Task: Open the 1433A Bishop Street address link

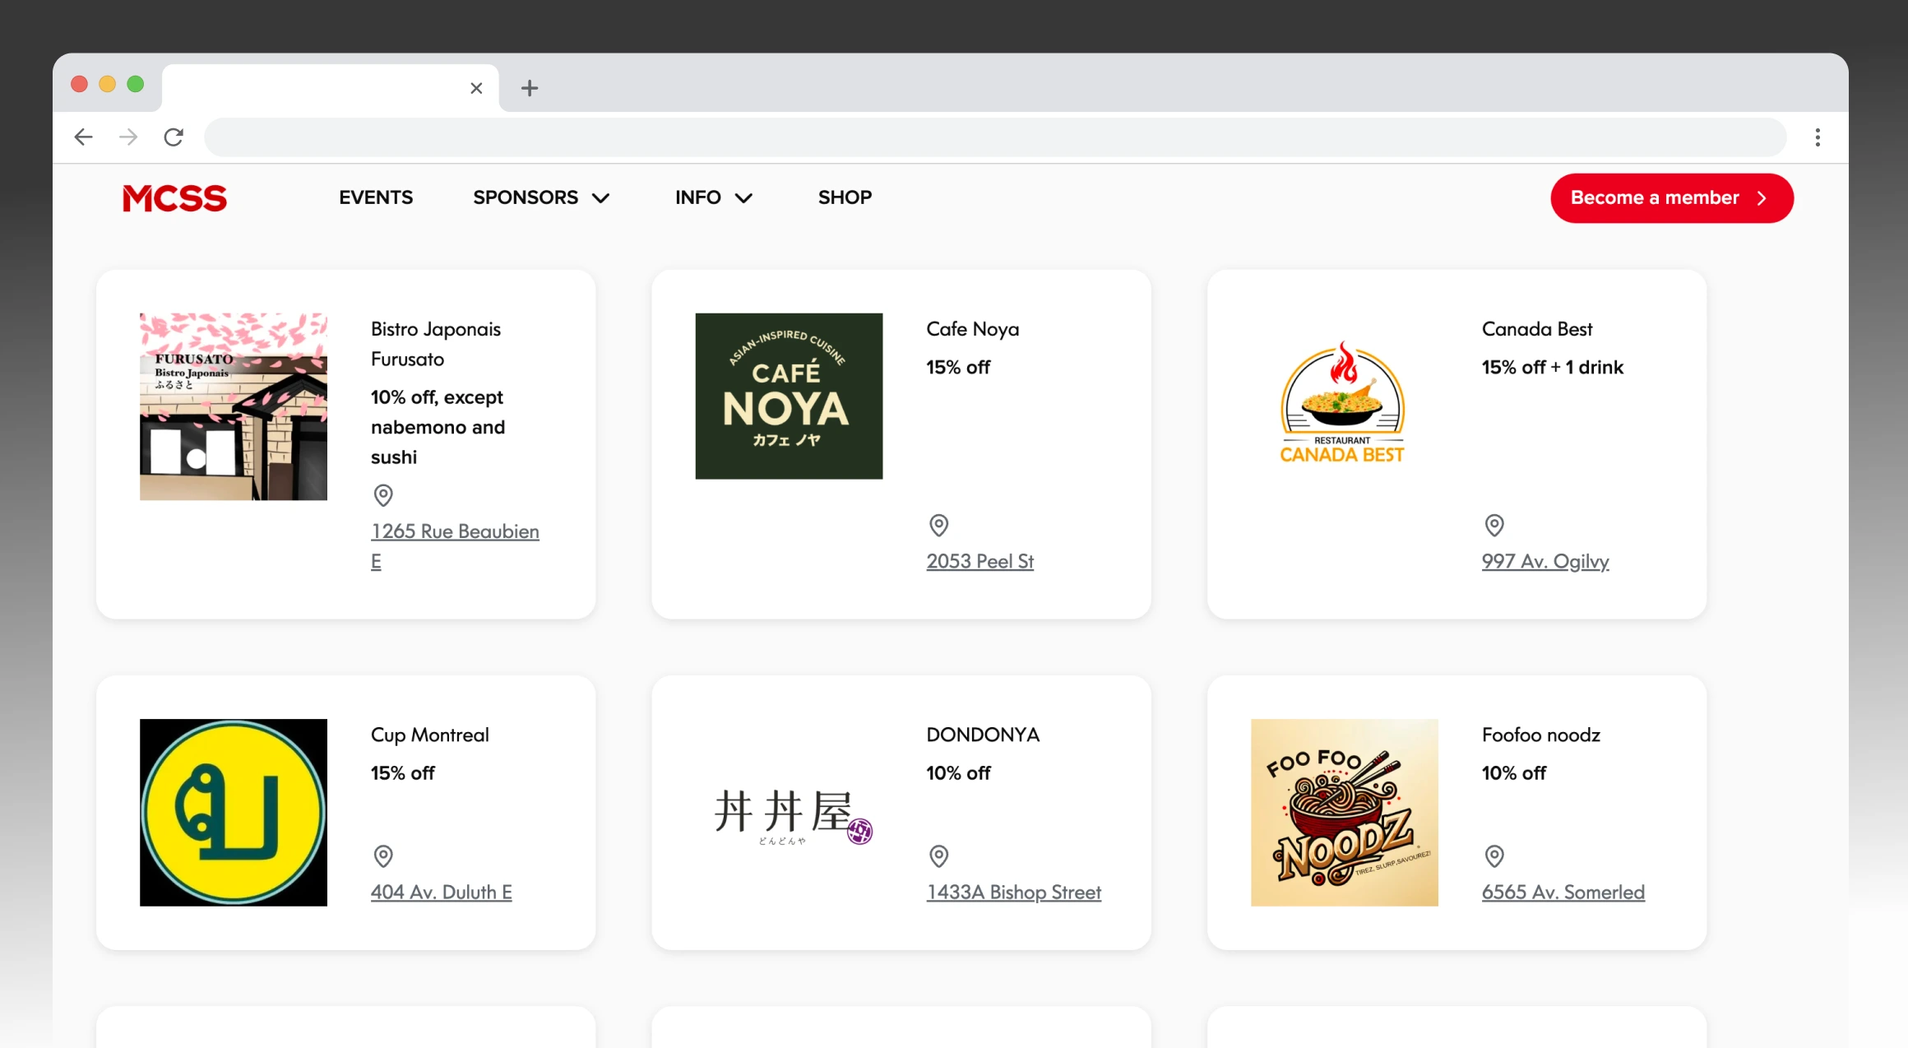Action: click(1014, 892)
